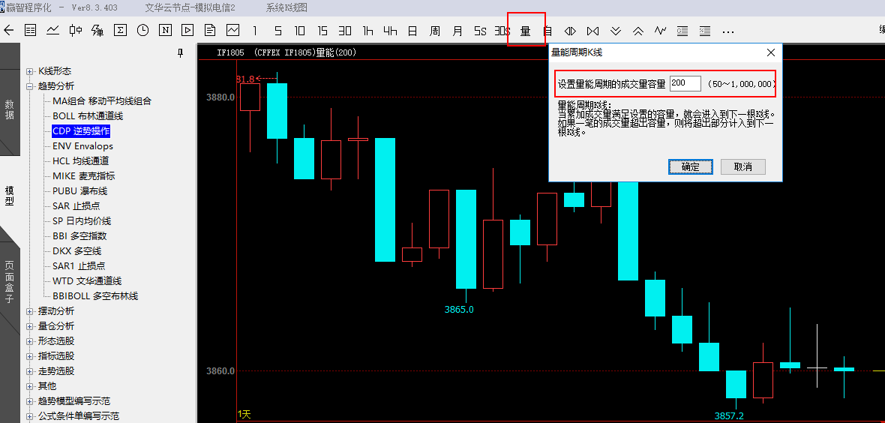Click the boxed N toolbar icon

click(x=165, y=31)
